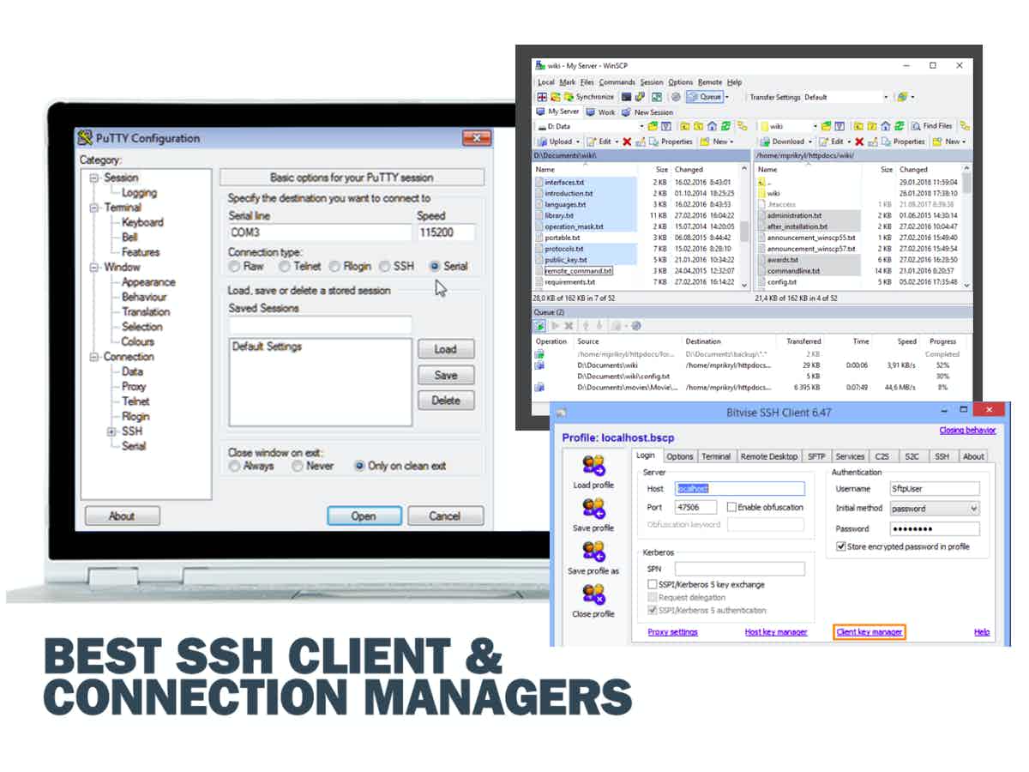1029x772 pixels.
Task: Expand the SSH node in PuTTY tree
Action: [111, 431]
